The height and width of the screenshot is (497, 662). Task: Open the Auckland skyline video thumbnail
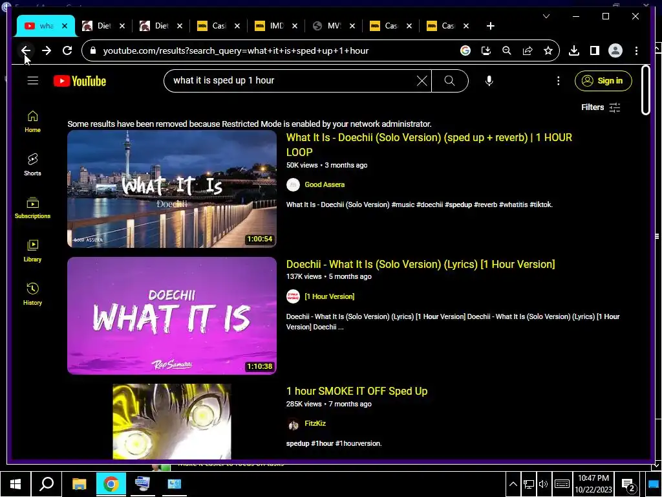click(x=172, y=188)
